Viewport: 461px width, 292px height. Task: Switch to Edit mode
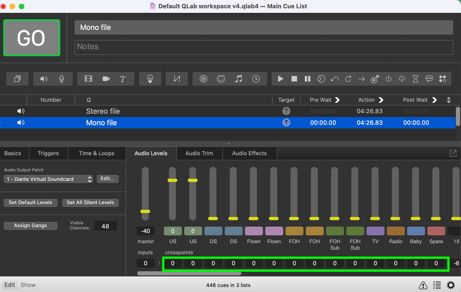click(x=10, y=285)
